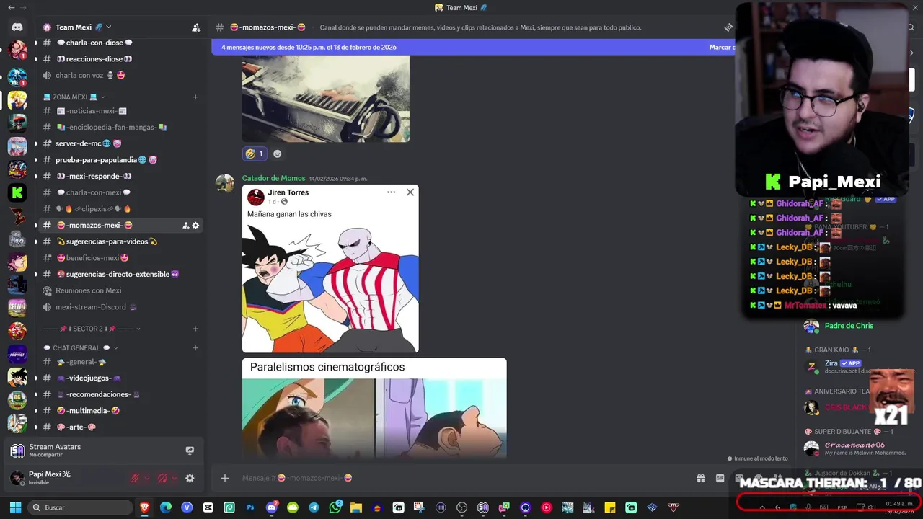923x519 pixels.
Task: Open the arte channel
Action: 120,427
